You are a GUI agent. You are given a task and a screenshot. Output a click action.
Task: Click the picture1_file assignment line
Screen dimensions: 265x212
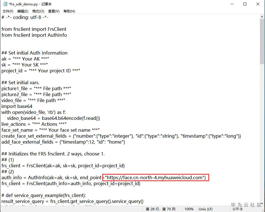coord(36,88)
